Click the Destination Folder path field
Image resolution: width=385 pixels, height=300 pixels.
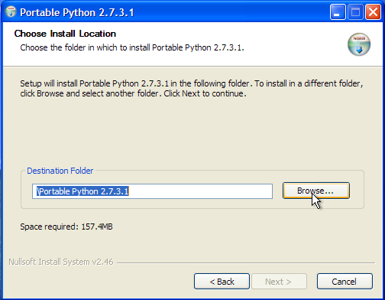[152, 191]
